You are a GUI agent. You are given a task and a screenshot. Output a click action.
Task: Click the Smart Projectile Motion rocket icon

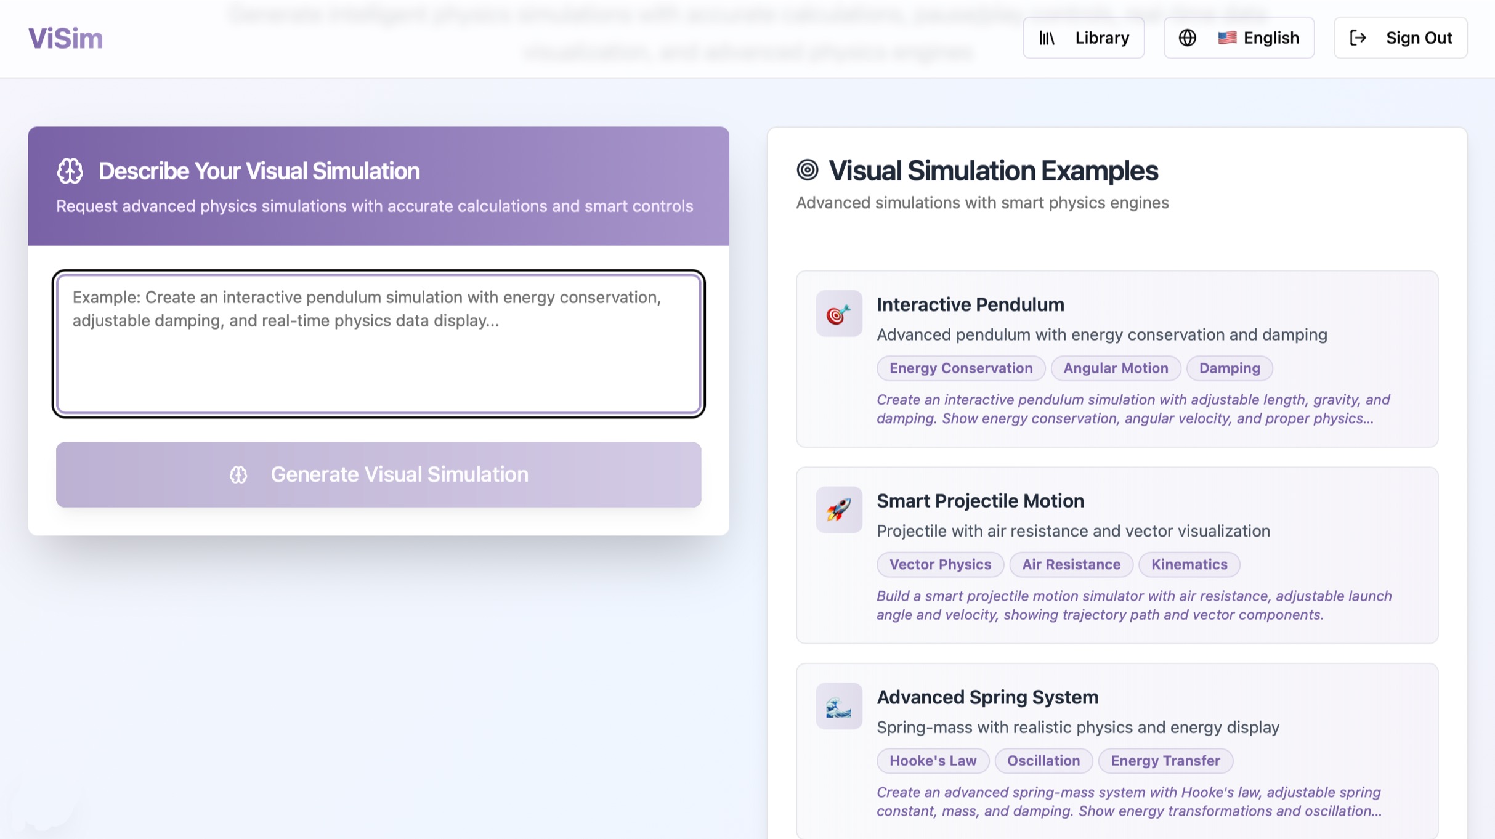[x=838, y=510]
